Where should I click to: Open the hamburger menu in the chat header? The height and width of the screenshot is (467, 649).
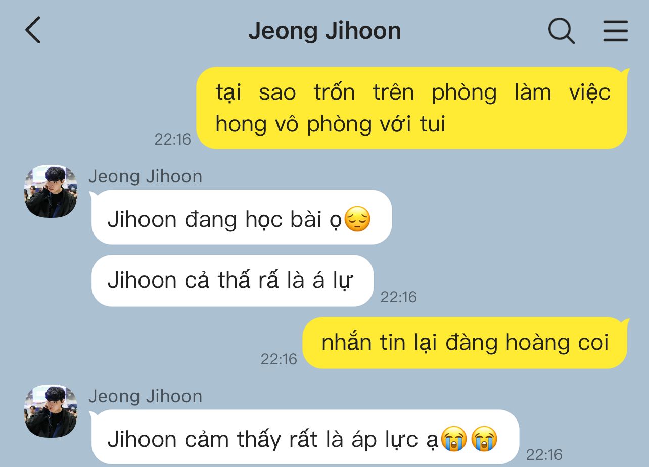tap(615, 31)
